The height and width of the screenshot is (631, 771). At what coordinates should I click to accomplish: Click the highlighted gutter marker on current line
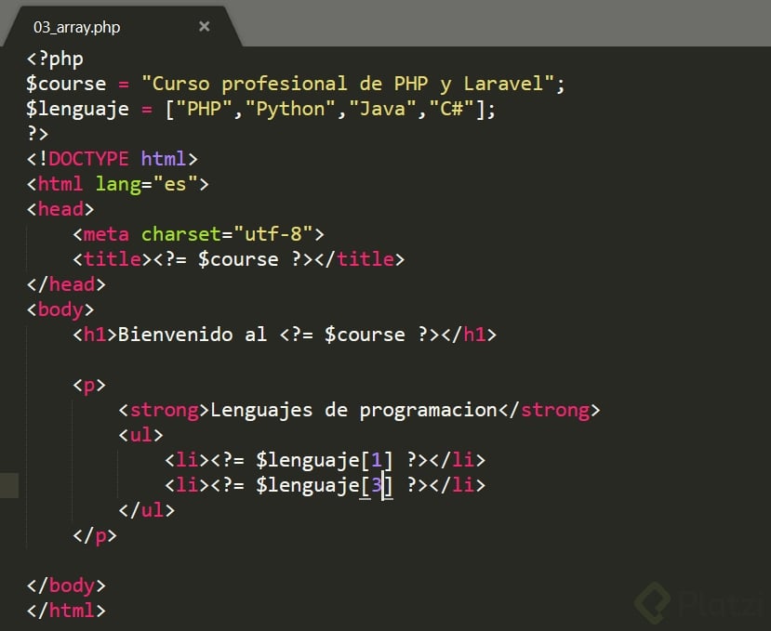(x=9, y=485)
